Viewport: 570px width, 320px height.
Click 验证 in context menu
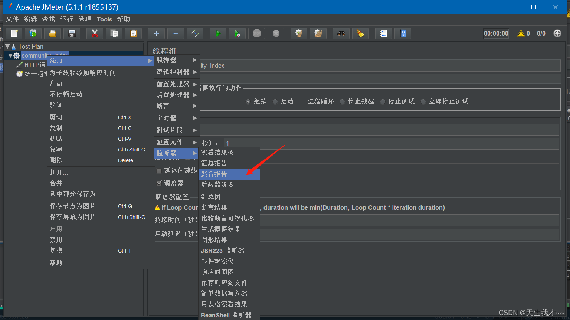click(101, 105)
